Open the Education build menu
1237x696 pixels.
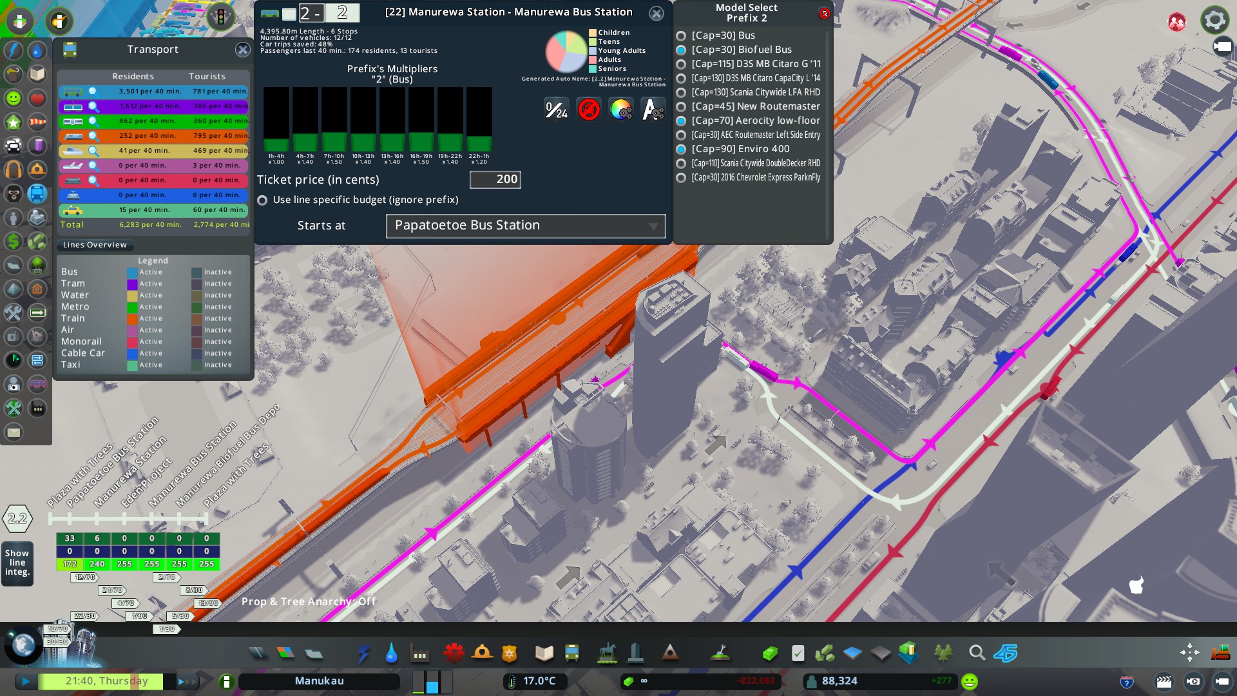pos(544,653)
